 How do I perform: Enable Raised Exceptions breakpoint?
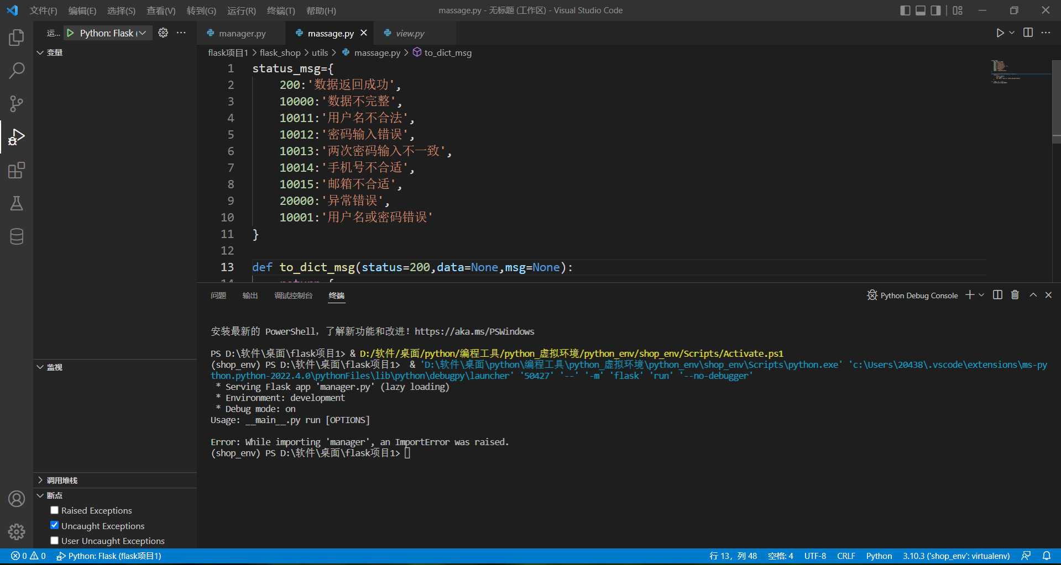coord(54,510)
